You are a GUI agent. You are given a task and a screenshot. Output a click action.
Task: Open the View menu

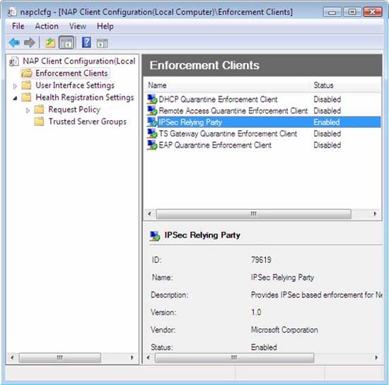click(x=78, y=26)
